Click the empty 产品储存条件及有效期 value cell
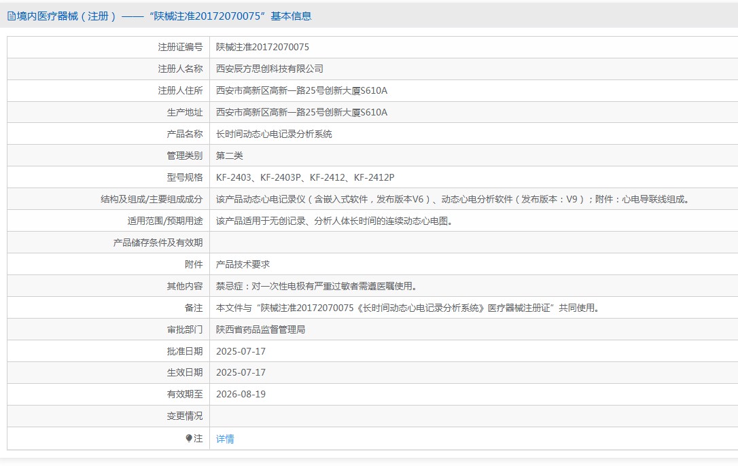 [473, 243]
